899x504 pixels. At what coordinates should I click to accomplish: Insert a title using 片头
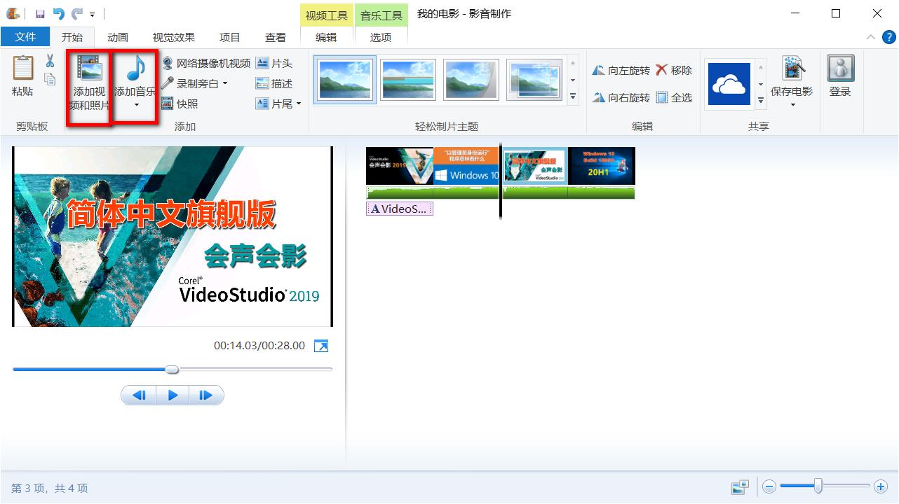point(262,62)
